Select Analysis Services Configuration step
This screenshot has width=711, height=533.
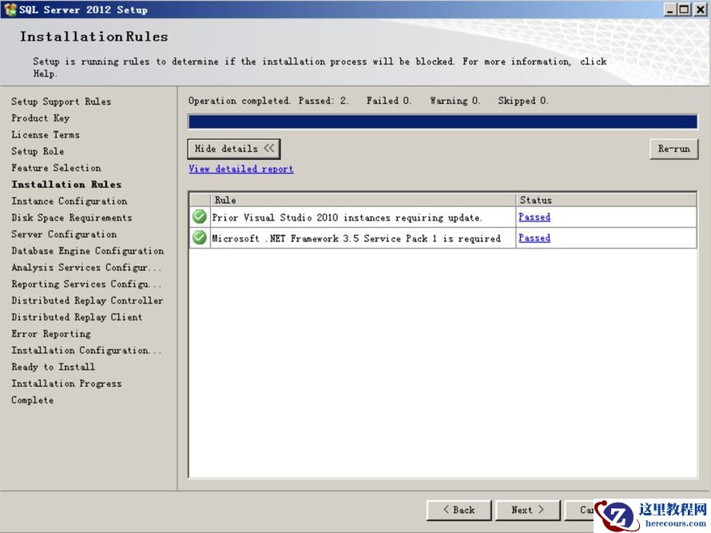pos(86,267)
